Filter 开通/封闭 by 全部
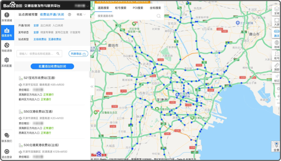The height and width of the screenshot is (161, 281). click(36, 25)
